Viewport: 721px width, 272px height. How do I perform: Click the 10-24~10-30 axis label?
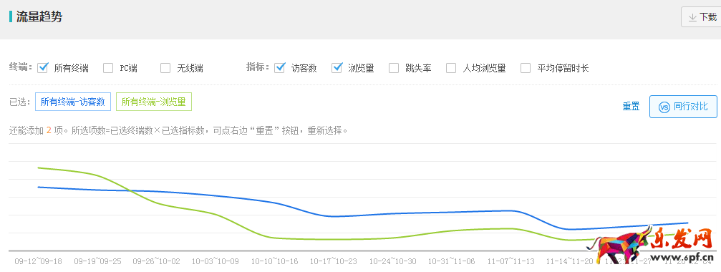click(392, 261)
